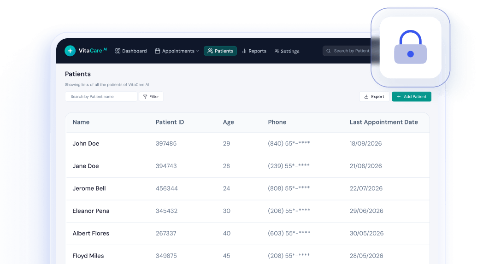
Task: Click patient ID 456344
Action: pyautogui.click(x=167, y=188)
